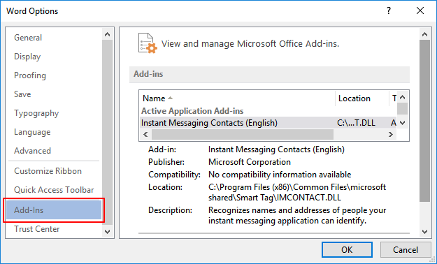
Task: Click the C:\...T.DLL location cell
Action: [x=356, y=123]
